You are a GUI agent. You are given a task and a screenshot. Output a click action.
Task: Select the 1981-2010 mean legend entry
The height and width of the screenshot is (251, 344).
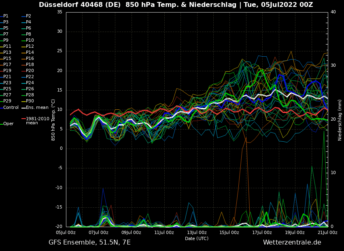click(x=37, y=121)
